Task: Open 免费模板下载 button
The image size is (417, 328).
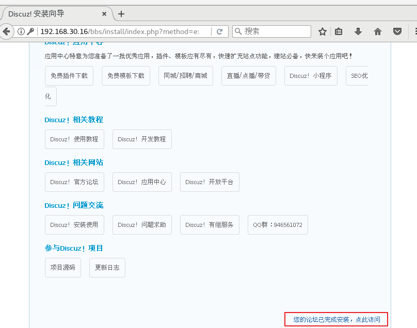Action: pos(126,76)
